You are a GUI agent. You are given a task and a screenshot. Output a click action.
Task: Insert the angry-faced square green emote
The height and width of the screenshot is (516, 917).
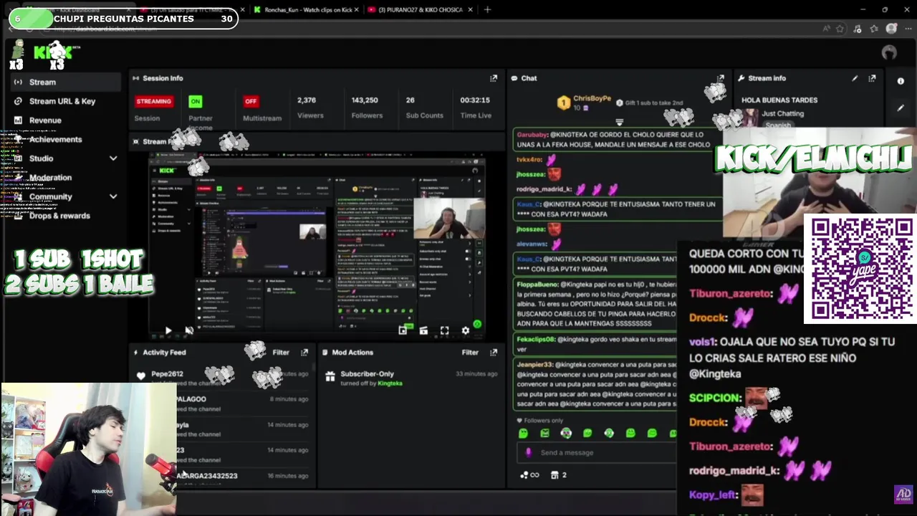(x=544, y=433)
